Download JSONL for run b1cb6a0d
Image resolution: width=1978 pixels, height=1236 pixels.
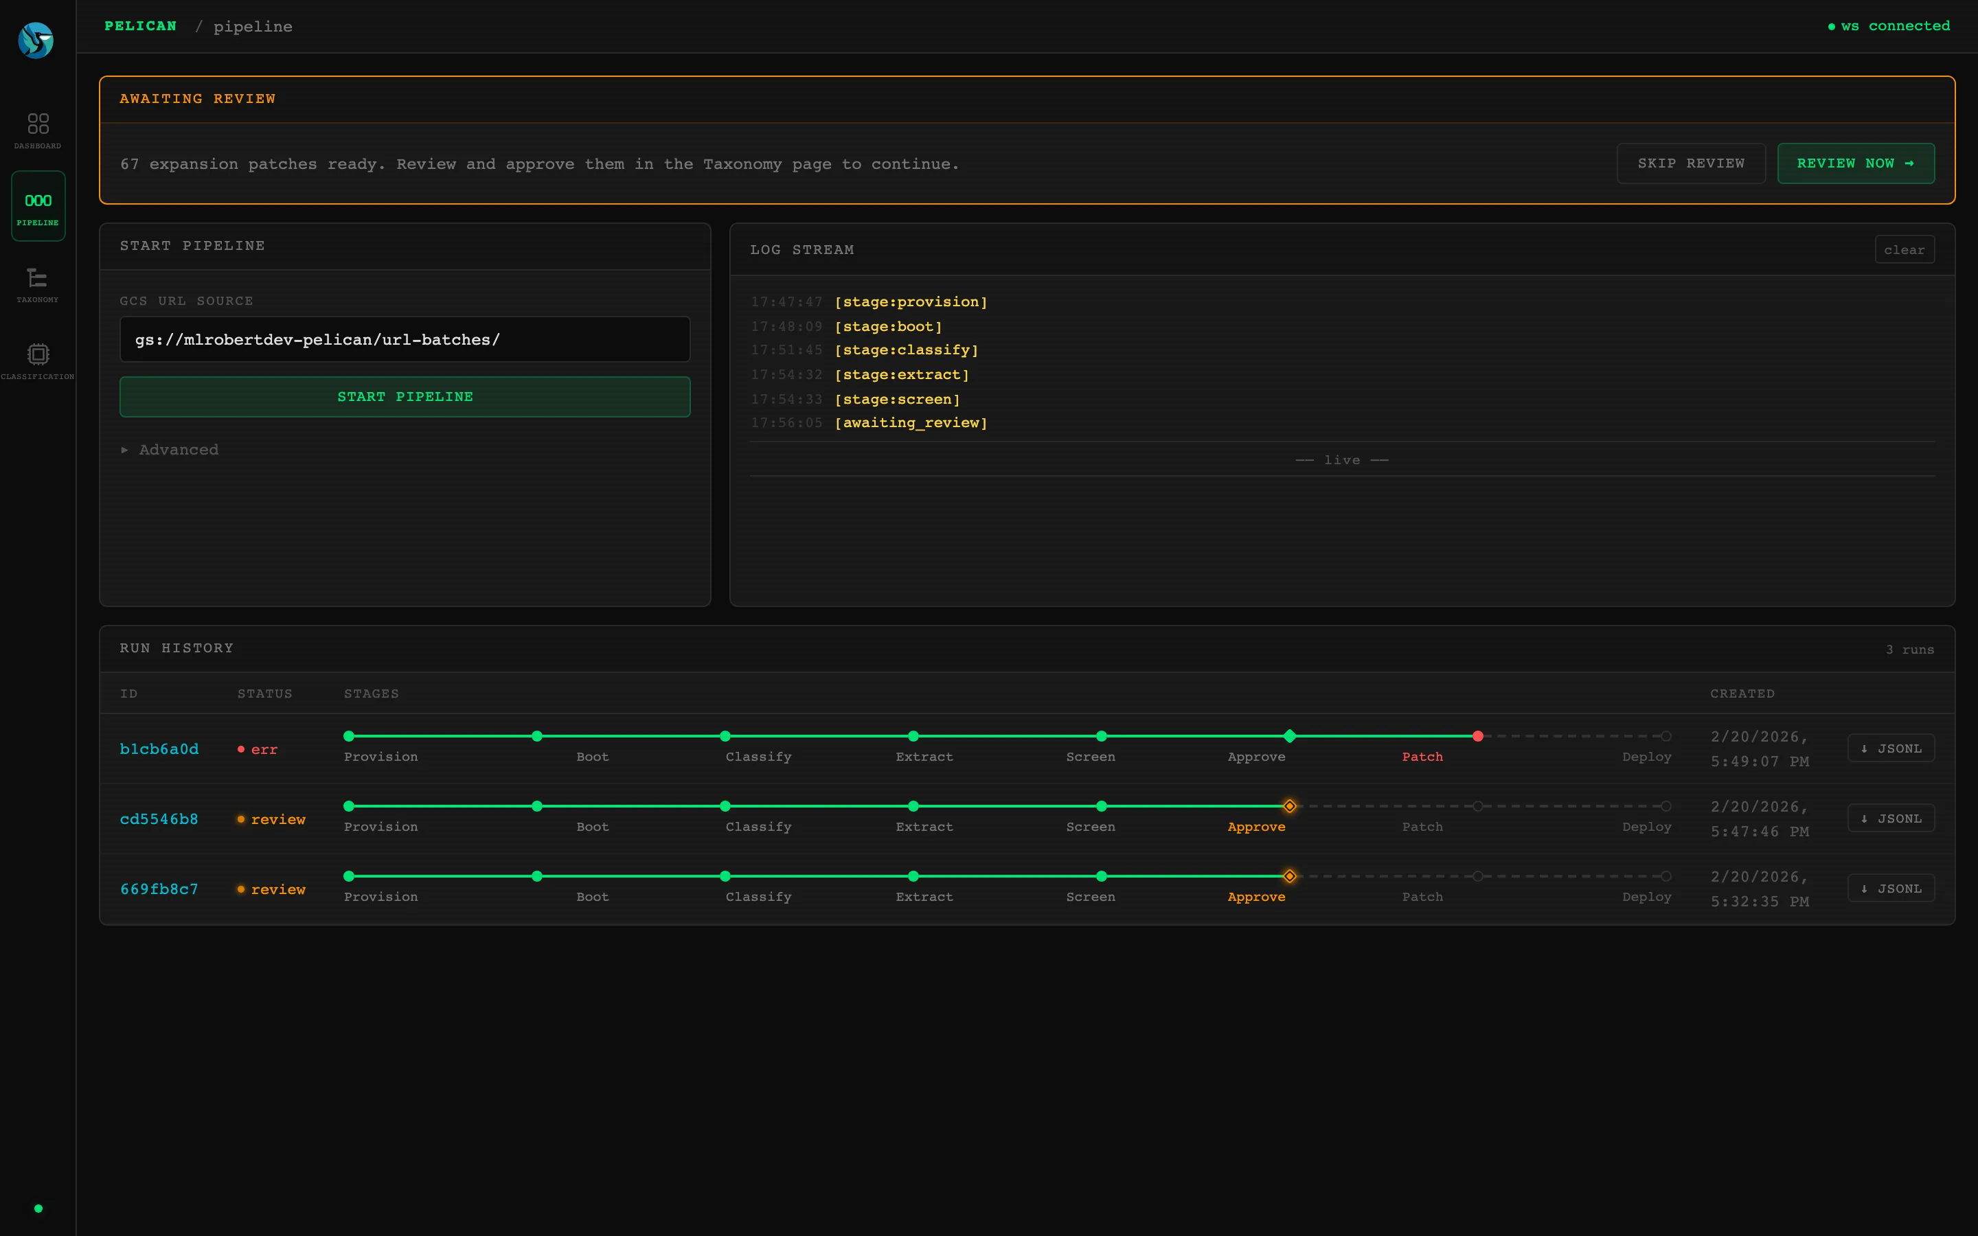(x=1891, y=748)
